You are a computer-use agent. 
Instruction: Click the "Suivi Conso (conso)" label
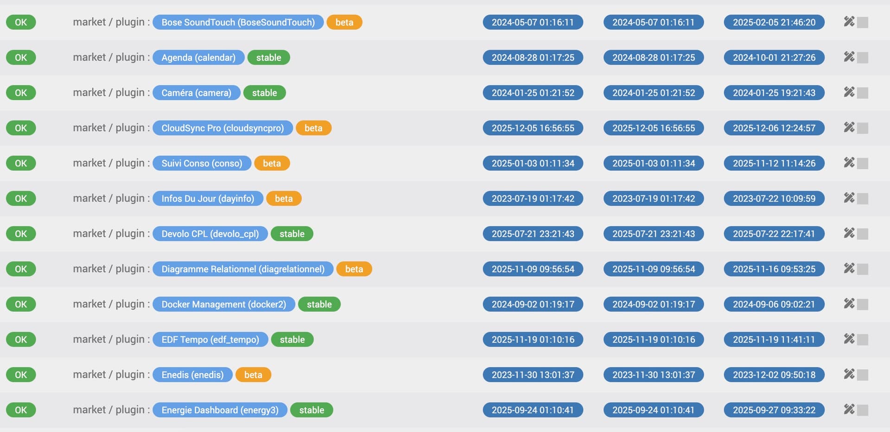202,163
